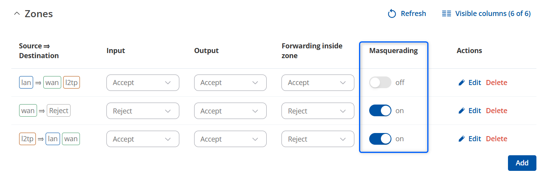The height and width of the screenshot is (181, 545).
Task: Open the Forwarding inside zone dropdown for lan
Action: 318,83
